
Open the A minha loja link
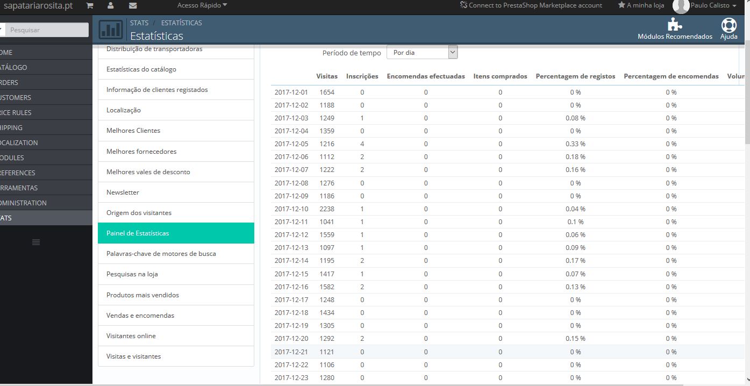(x=641, y=5)
